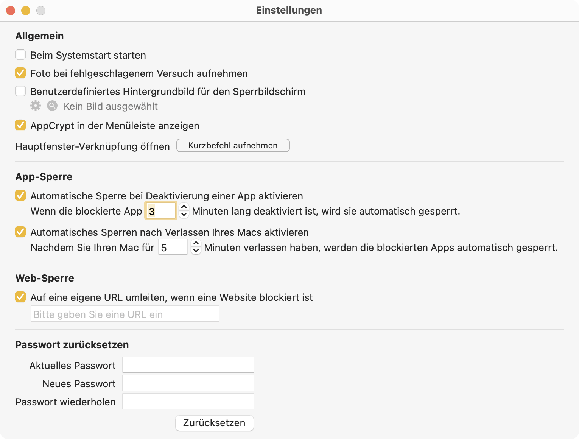Toggle Automatisches Sperren nach Verlassen Ihres Macs
The image size is (579, 439).
click(x=20, y=232)
